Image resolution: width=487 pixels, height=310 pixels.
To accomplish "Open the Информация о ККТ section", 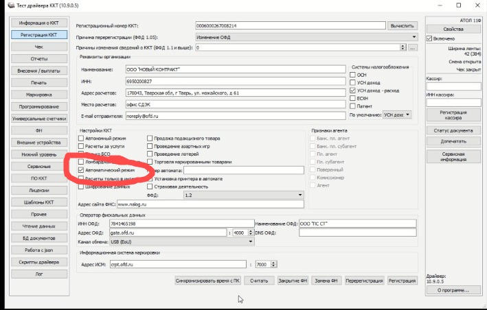I will pyautogui.click(x=39, y=23).
